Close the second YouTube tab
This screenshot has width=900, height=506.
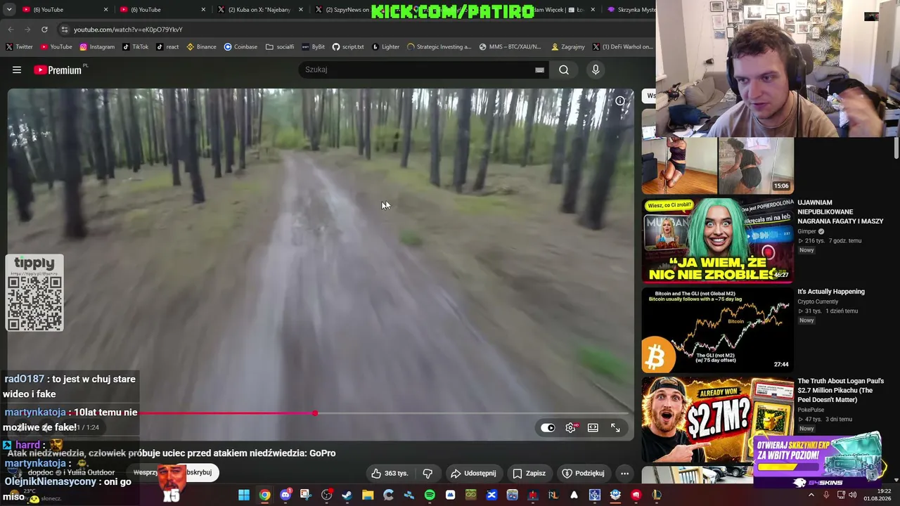(204, 10)
